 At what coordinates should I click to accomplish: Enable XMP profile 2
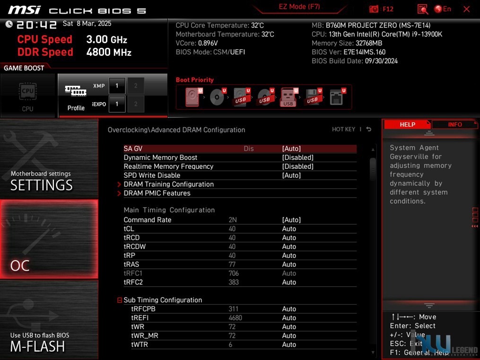[x=136, y=86]
